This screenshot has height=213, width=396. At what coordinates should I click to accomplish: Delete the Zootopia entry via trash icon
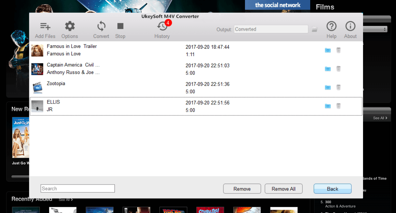339,87
